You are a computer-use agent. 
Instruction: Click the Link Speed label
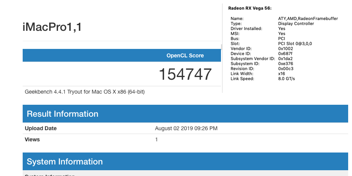point(242,79)
